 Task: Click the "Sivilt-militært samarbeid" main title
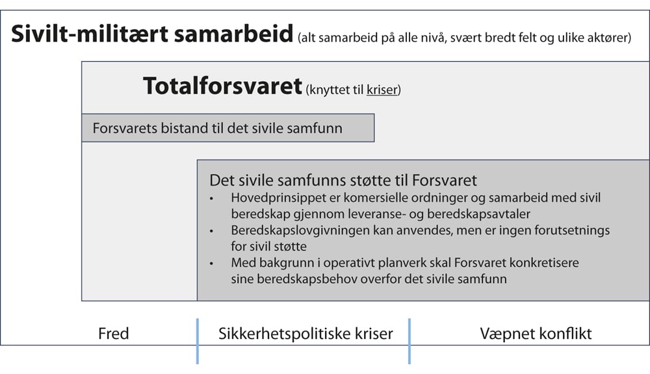point(152,34)
